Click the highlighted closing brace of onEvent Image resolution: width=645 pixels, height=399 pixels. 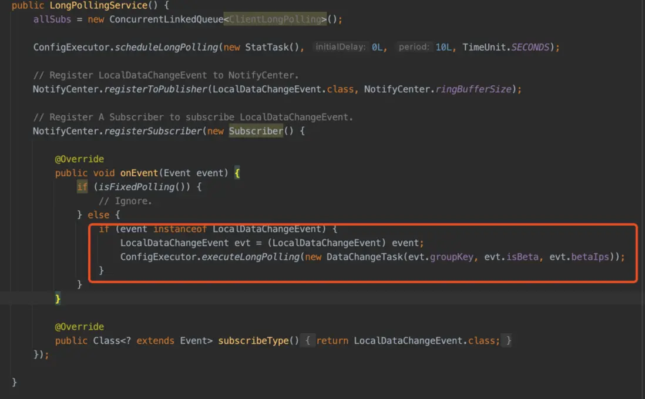click(58, 299)
